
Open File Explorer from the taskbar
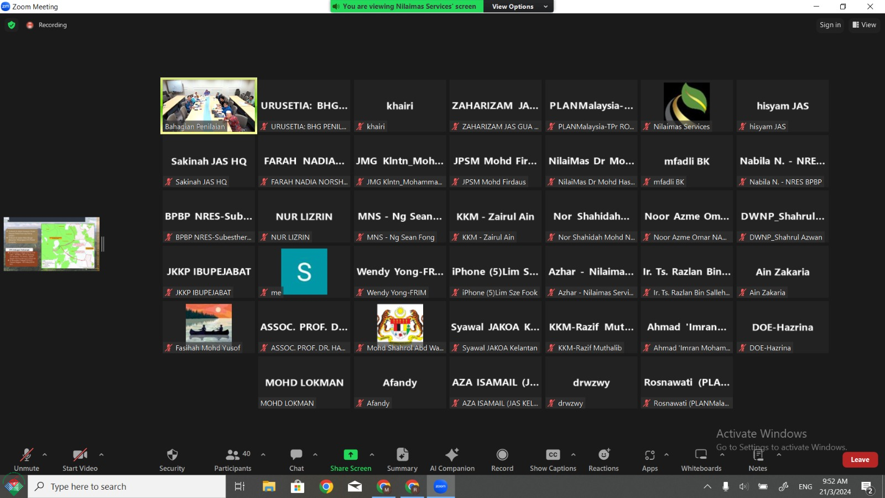[x=269, y=486]
